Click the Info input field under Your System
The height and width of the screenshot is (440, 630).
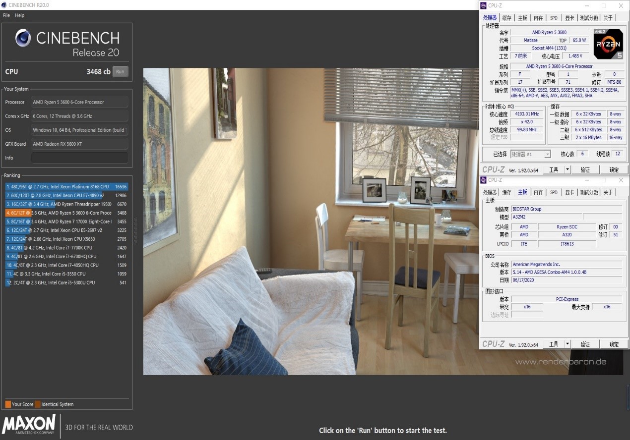coord(79,158)
